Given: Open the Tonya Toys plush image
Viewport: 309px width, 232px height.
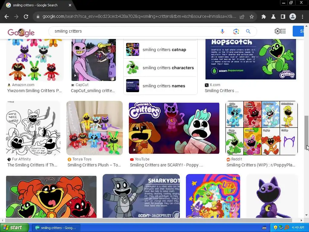Looking at the screenshot, I should (94, 128).
